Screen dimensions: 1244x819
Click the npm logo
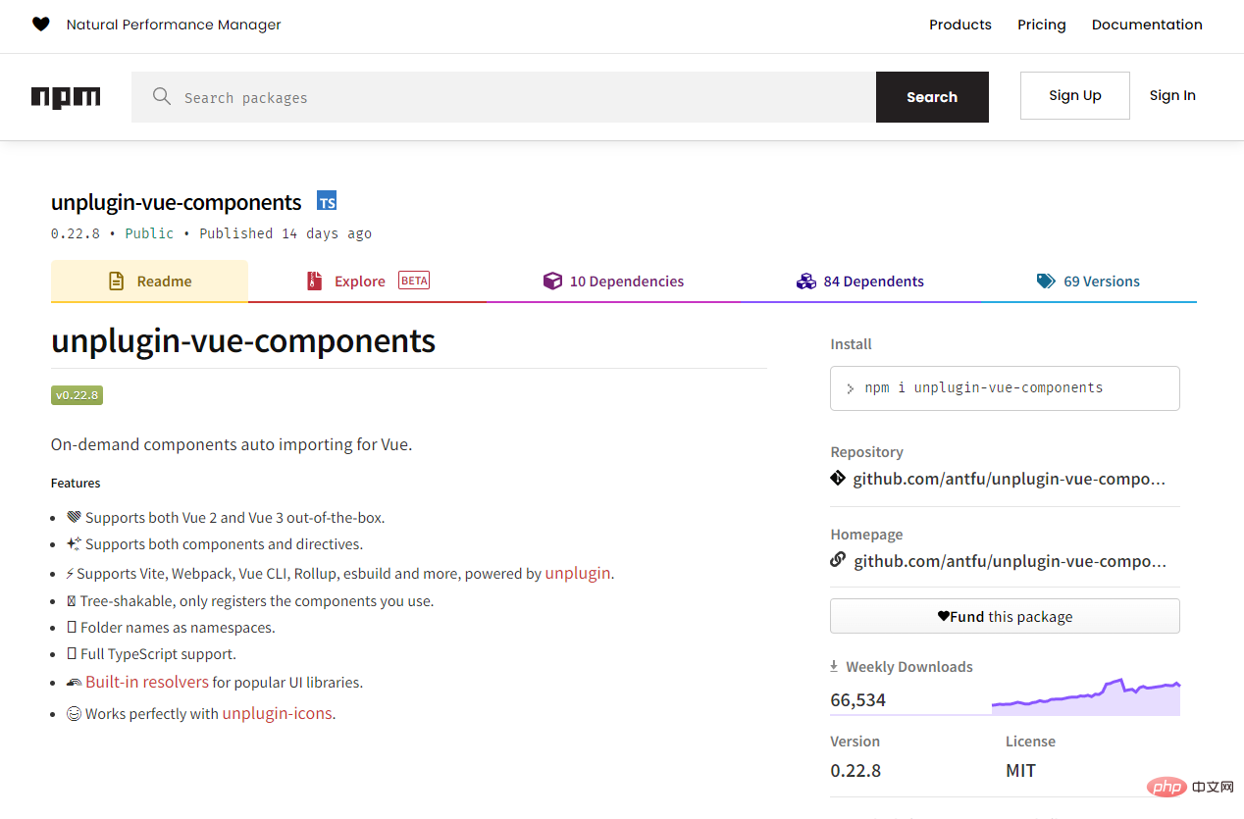[x=66, y=97]
